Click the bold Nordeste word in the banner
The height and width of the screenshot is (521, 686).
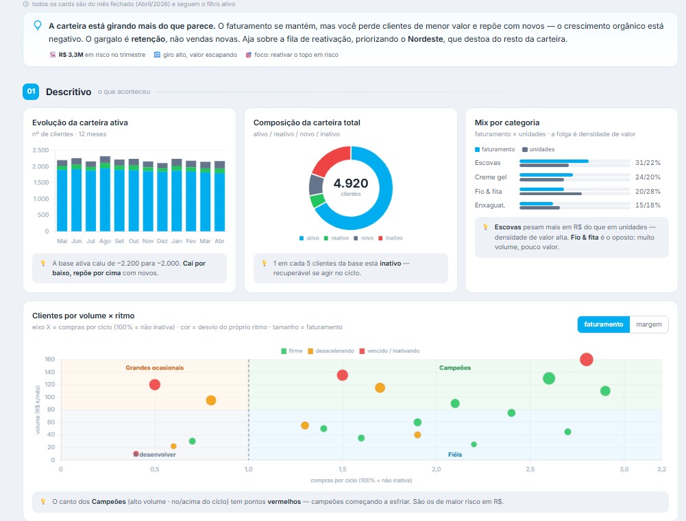point(426,39)
